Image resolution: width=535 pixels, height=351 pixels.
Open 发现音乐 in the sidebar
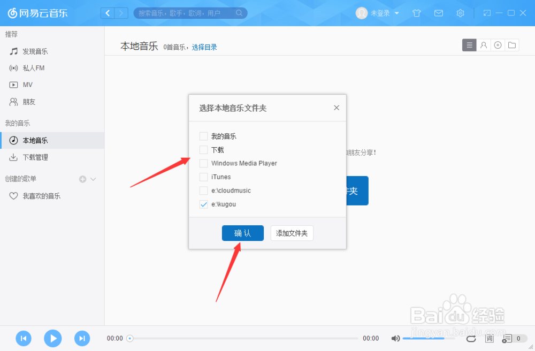click(52, 51)
